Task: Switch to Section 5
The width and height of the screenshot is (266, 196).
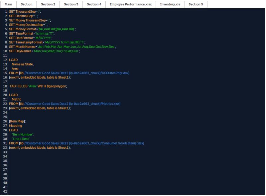Action: pyautogui.click(x=170, y=4)
